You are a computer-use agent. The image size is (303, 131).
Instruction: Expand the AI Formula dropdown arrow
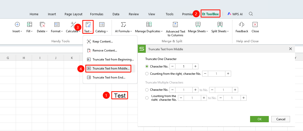131,31
